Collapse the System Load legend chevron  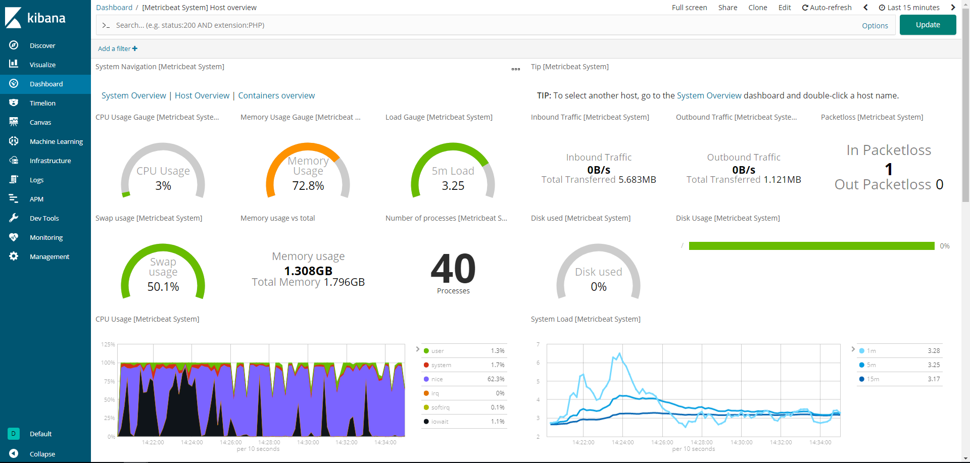coord(853,349)
